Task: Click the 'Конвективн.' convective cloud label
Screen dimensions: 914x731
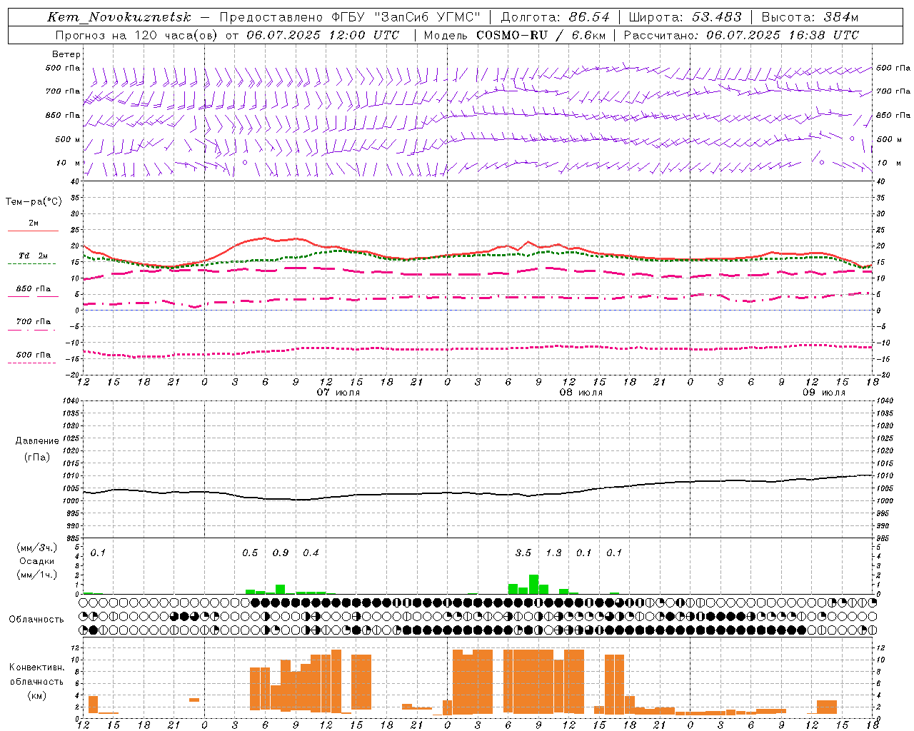Action: (x=36, y=667)
